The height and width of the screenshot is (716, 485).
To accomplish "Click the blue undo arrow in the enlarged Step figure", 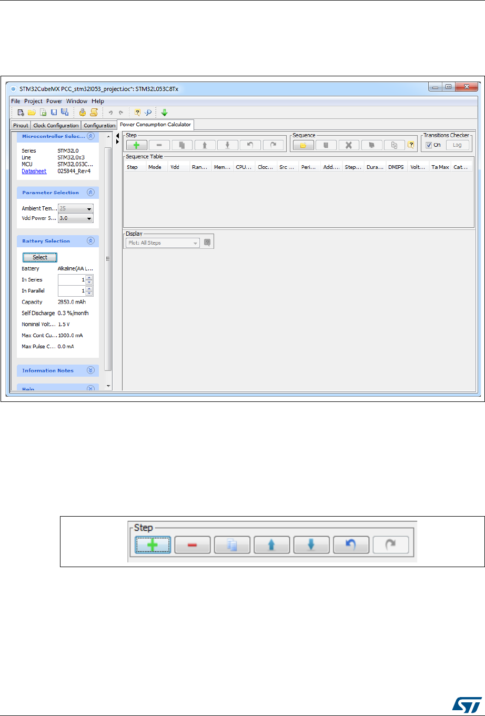I will pos(351,545).
